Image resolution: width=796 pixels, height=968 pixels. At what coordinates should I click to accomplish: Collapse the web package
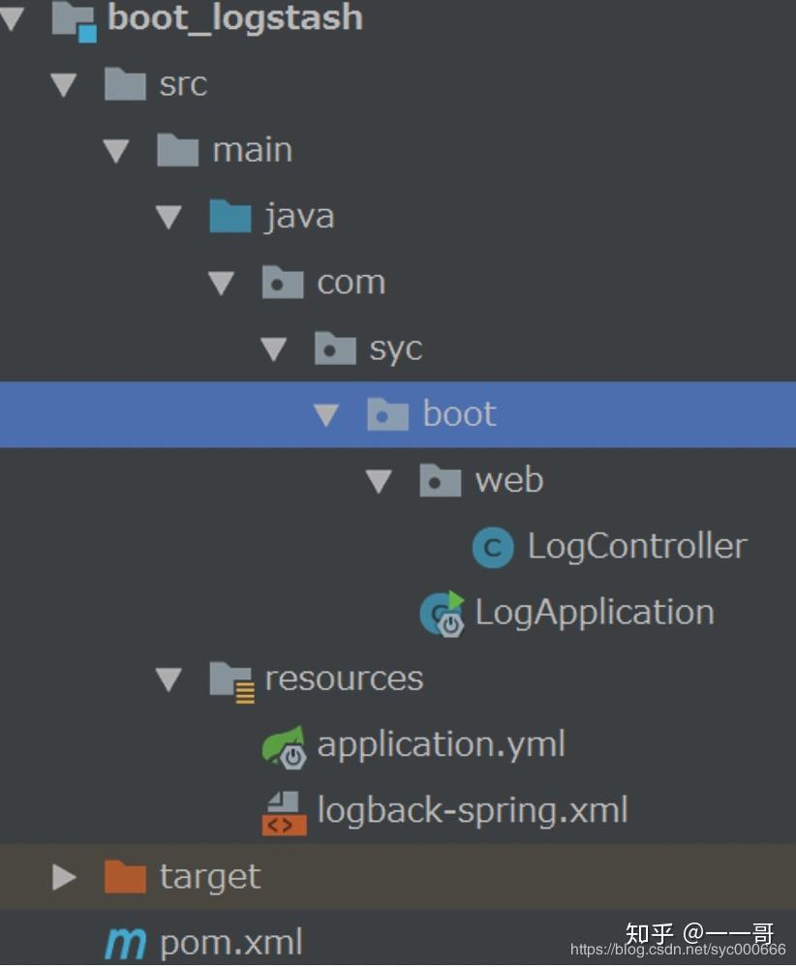[378, 480]
